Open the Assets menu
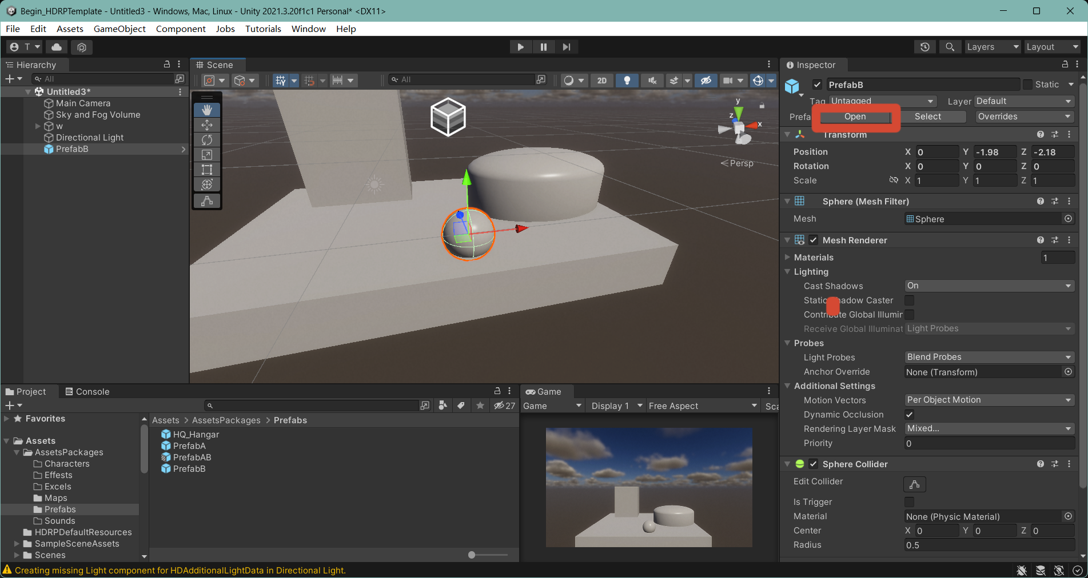The image size is (1088, 578). pyautogui.click(x=70, y=29)
